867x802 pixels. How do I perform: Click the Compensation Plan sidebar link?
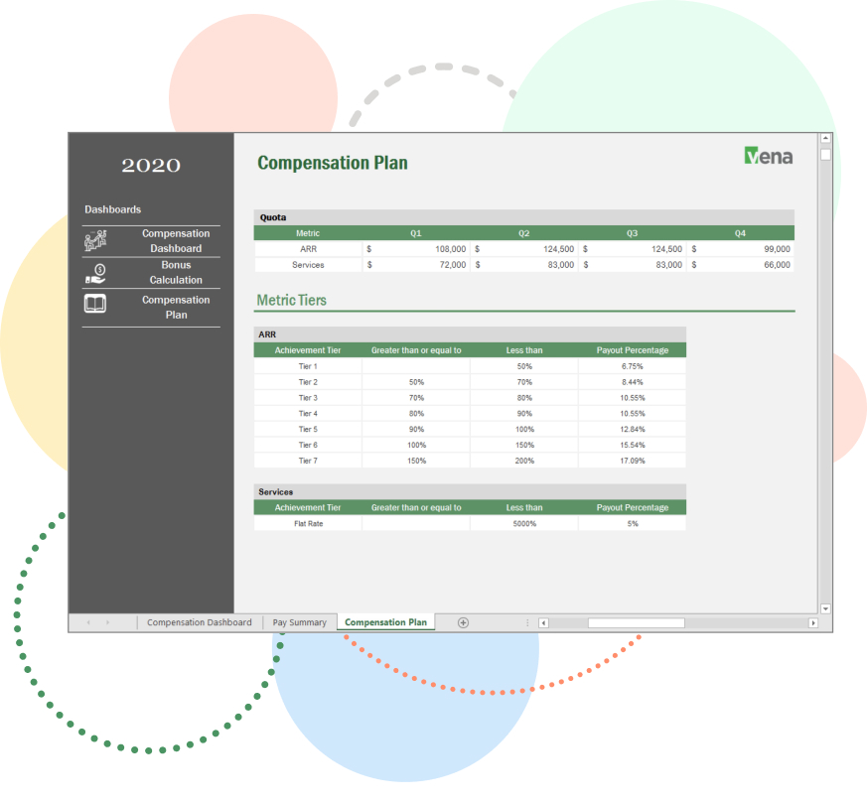pyautogui.click(x=176, y=307)
